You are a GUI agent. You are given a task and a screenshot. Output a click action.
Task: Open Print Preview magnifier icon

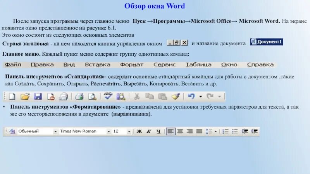[92, 96]
